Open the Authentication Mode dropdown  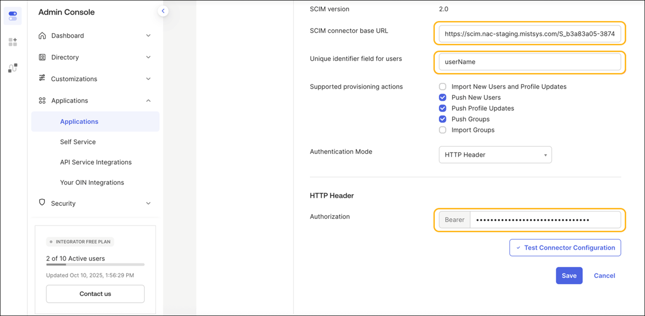point(495,155)
